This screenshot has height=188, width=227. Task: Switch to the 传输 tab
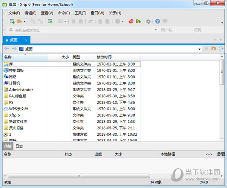coord(8,146)
